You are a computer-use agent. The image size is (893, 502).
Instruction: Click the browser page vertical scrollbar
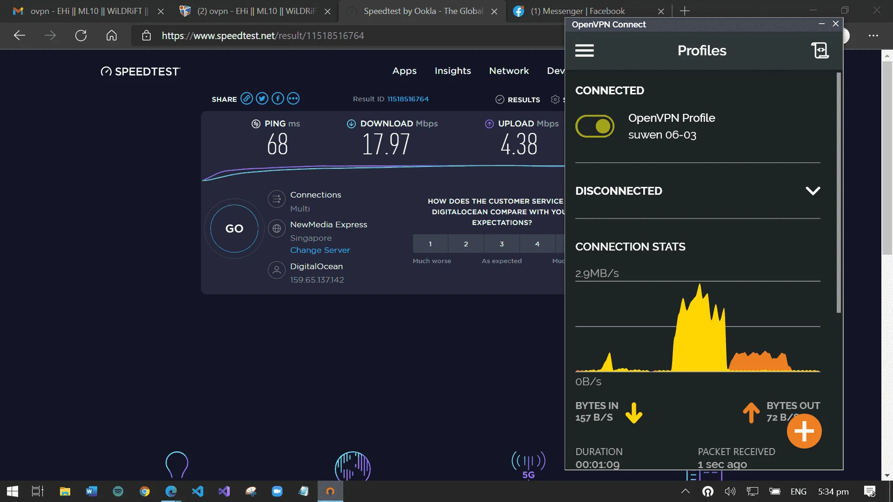click(x=887, y=158)
